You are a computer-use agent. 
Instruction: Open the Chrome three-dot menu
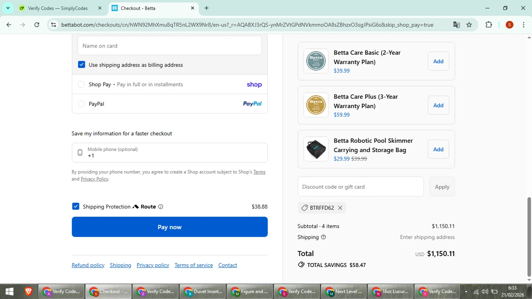523,25
